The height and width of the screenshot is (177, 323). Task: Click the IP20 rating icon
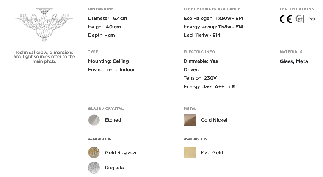311,19
